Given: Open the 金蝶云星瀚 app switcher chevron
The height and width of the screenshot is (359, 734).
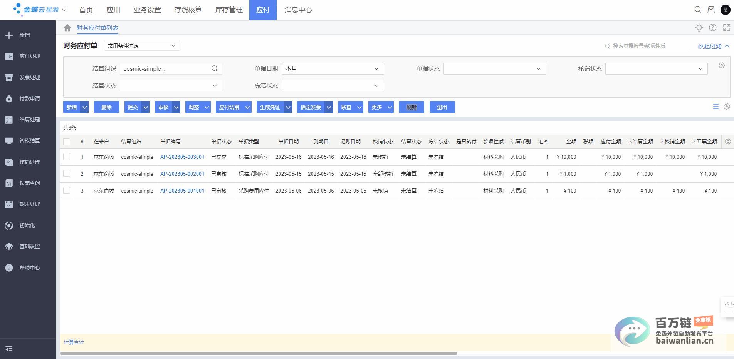Looking at the screenshot, I should [64, 10].
